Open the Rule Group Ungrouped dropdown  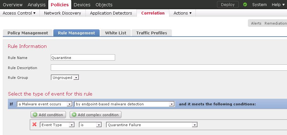pyautogui.click(x=65, y=78)
